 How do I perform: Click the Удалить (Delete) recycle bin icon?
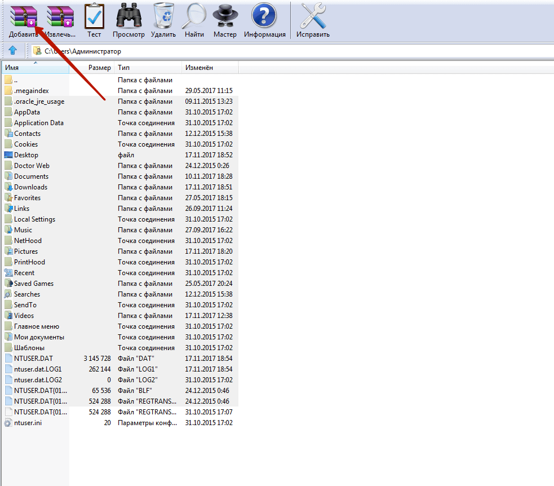[163, 16]
